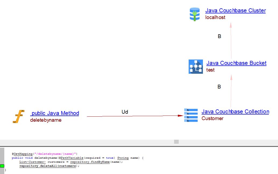The height and width of the screenshot is (174, 278).
Task: Click the @GetMapping annotation in the code
Action: tap(22, 154)
